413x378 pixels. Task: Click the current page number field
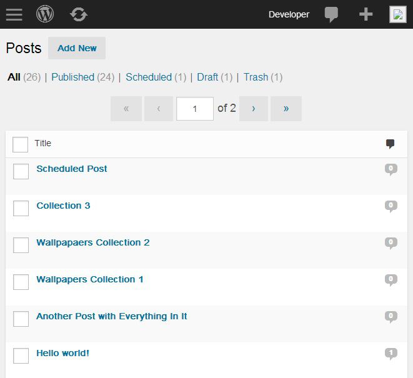[x=195, y=109]
